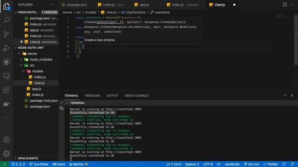Select the DEBUG CONSOLE panel tab
The image size is (298, 167).
coord(136,96)
